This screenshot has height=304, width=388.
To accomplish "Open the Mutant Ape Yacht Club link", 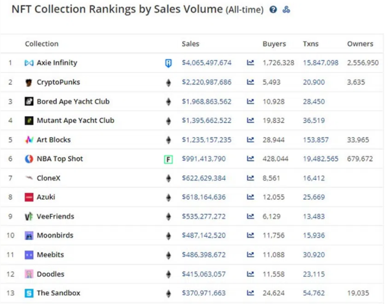I will click(75, 120).
